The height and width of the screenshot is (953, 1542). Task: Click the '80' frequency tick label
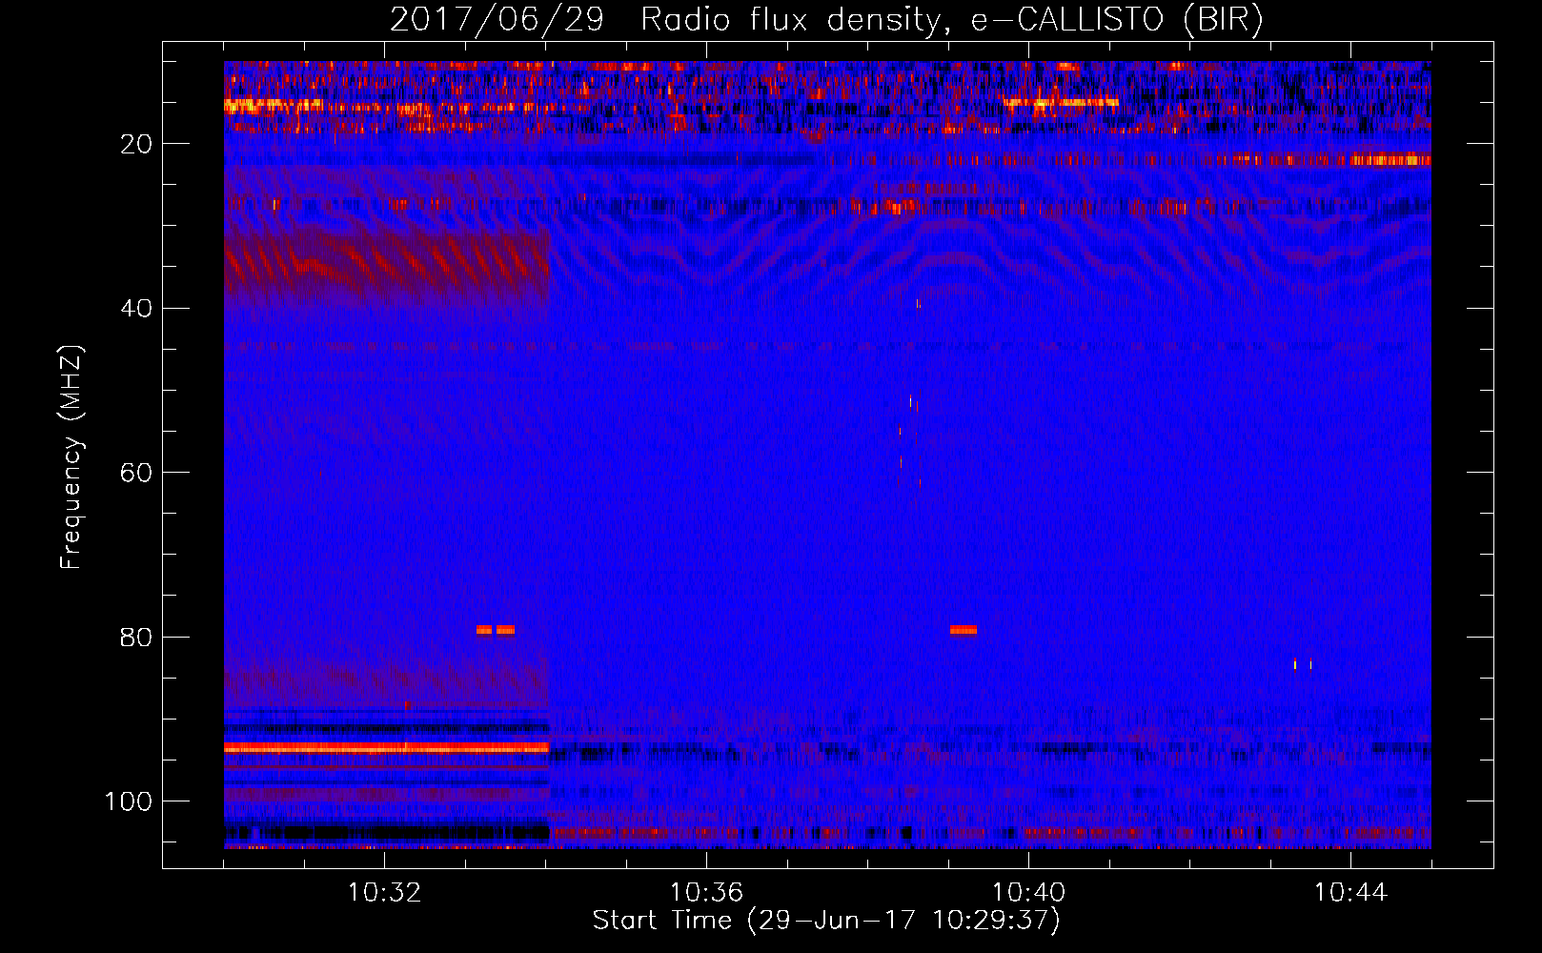tap(136, 637)
